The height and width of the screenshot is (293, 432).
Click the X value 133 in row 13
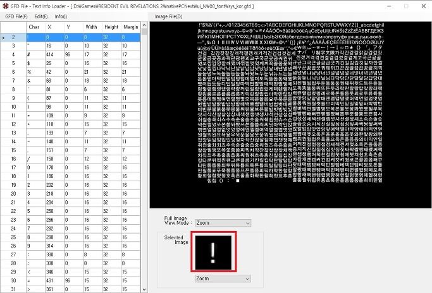pos(54,133)
